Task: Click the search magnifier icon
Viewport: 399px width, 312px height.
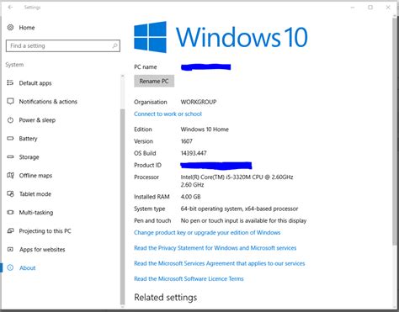Action: [114, 45]
